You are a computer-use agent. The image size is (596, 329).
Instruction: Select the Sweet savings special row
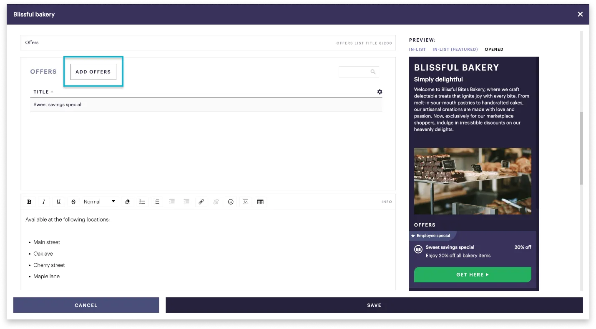[x=206, y=105]
